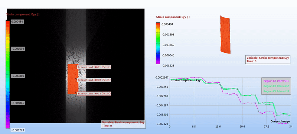
Task: Click the orange 3D strain surface in the right view
Action: pyautogui.click(x=225, y=35)
